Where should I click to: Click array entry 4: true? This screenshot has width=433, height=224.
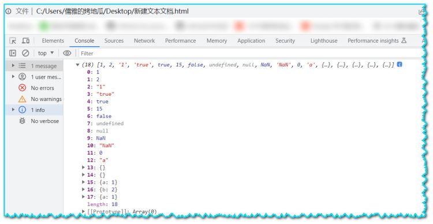coord(98,102)
